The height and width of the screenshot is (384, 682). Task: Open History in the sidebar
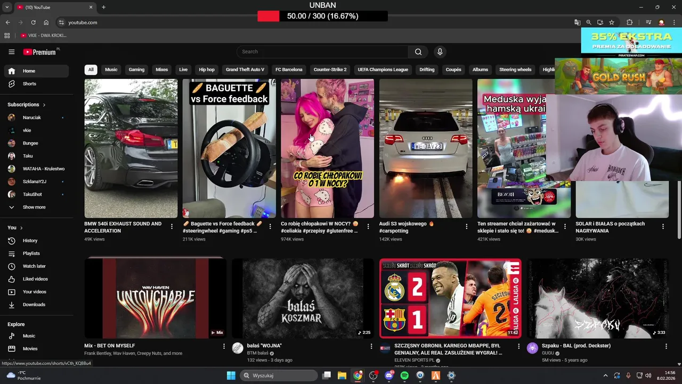(36, 241)
